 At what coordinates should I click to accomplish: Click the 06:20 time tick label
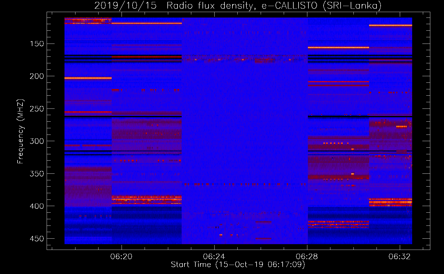(121, 256)
